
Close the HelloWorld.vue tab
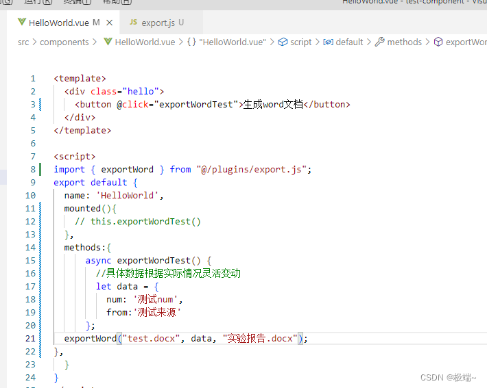tap(109, 23)
